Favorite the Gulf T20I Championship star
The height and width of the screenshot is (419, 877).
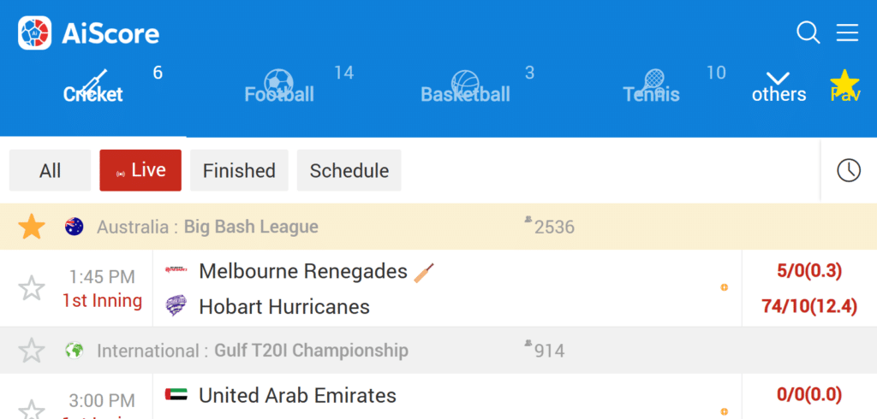tap(32, 351)
